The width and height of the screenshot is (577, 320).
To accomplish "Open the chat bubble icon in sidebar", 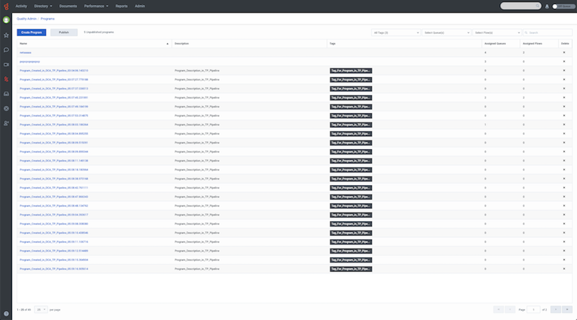I will [x=6, y=49].
